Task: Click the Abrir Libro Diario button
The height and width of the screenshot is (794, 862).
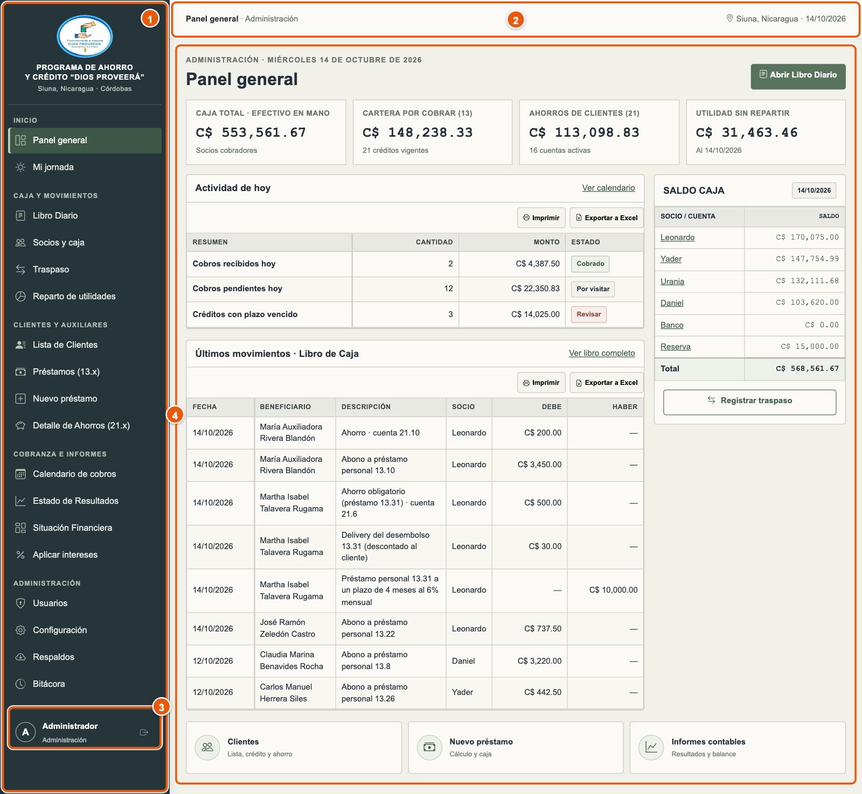Action: tap(798, 76)
